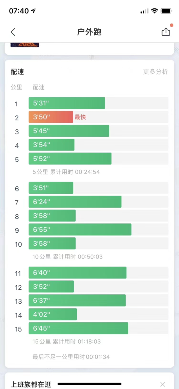Select kilometer 15 pace bar 6'45"
The image size is (179, 389).
coord(78,328)
